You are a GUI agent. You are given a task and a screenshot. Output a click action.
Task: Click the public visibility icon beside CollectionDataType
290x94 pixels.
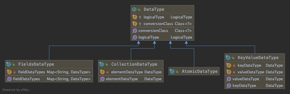107,64
